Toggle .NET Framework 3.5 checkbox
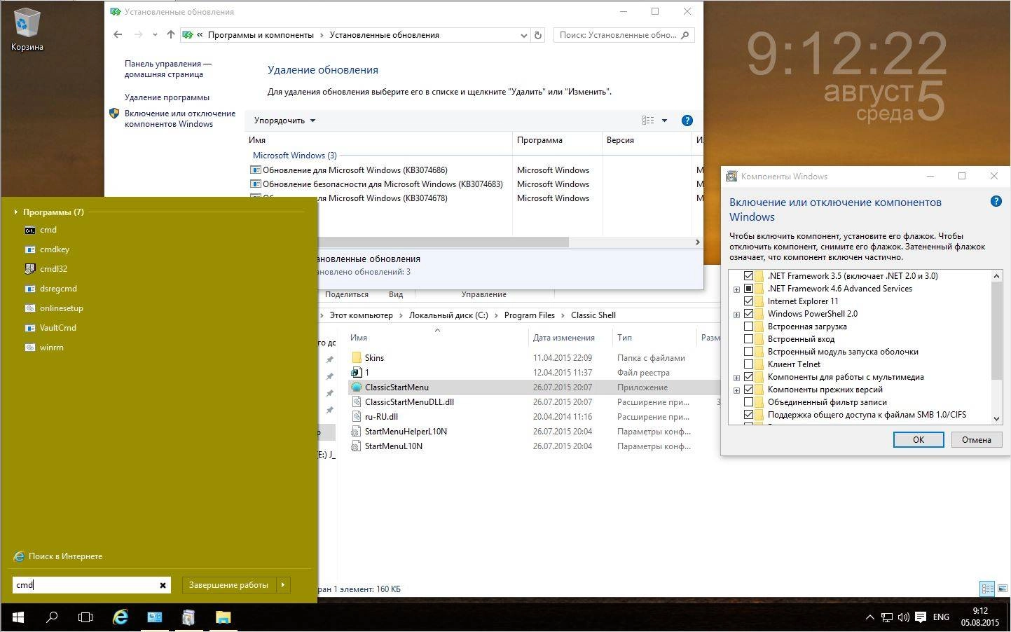The image size is (1011, 632). (748, 276)
